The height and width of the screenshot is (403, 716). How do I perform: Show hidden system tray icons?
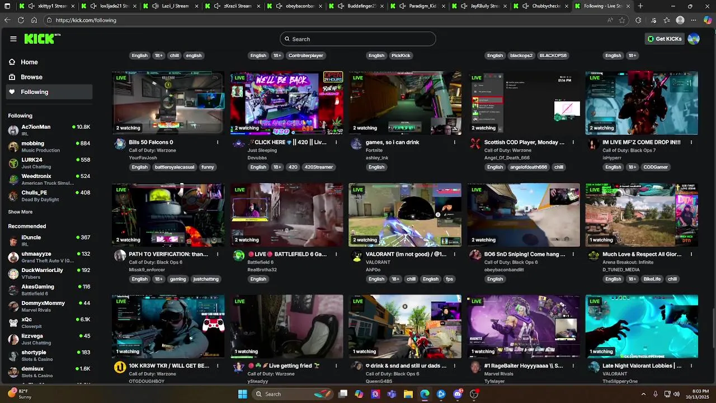[x=643, y=394]
